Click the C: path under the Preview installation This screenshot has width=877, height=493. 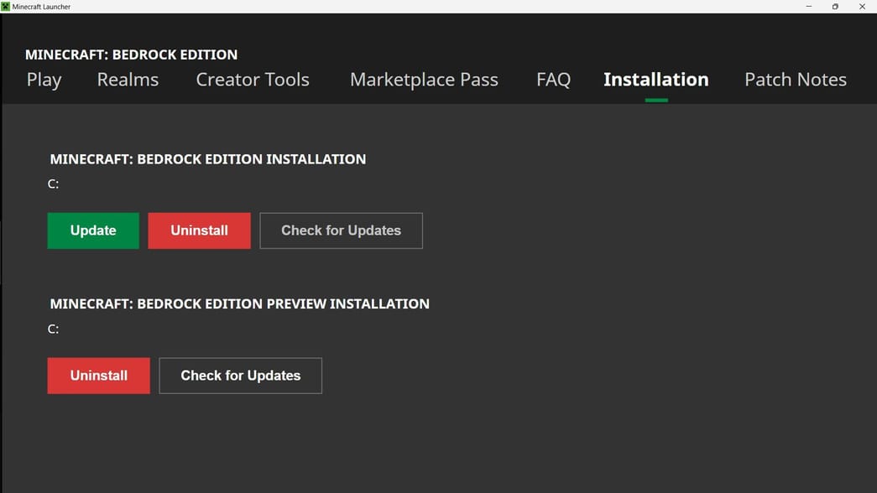(x=53, y=328)
